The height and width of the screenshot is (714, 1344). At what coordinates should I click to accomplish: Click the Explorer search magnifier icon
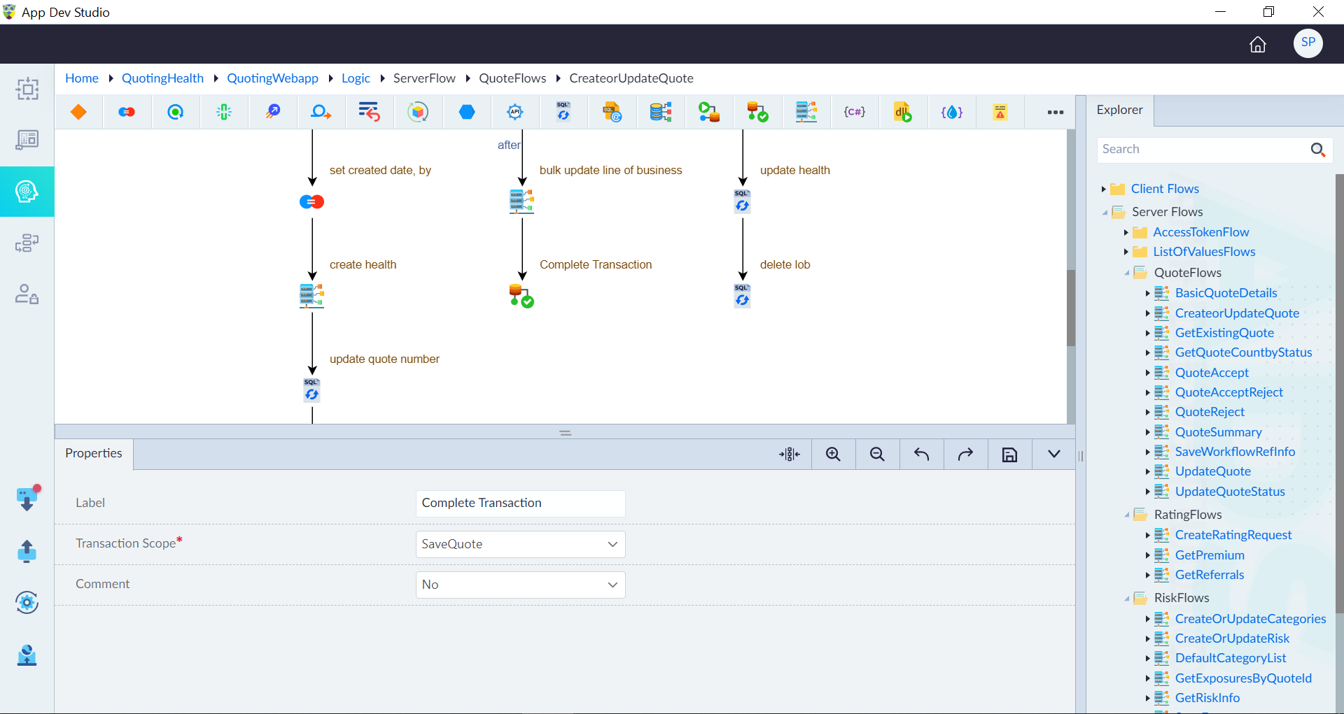pos(1317,150)
